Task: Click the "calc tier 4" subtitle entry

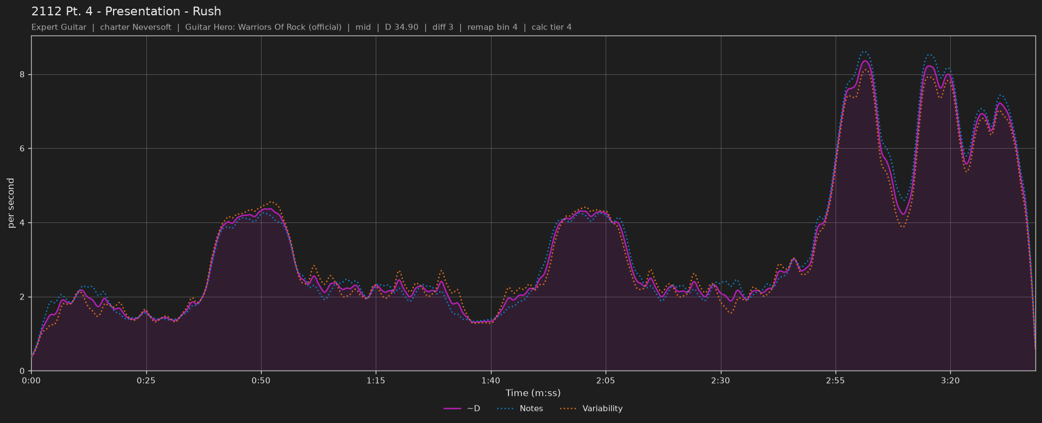Action: coord(552,27)
